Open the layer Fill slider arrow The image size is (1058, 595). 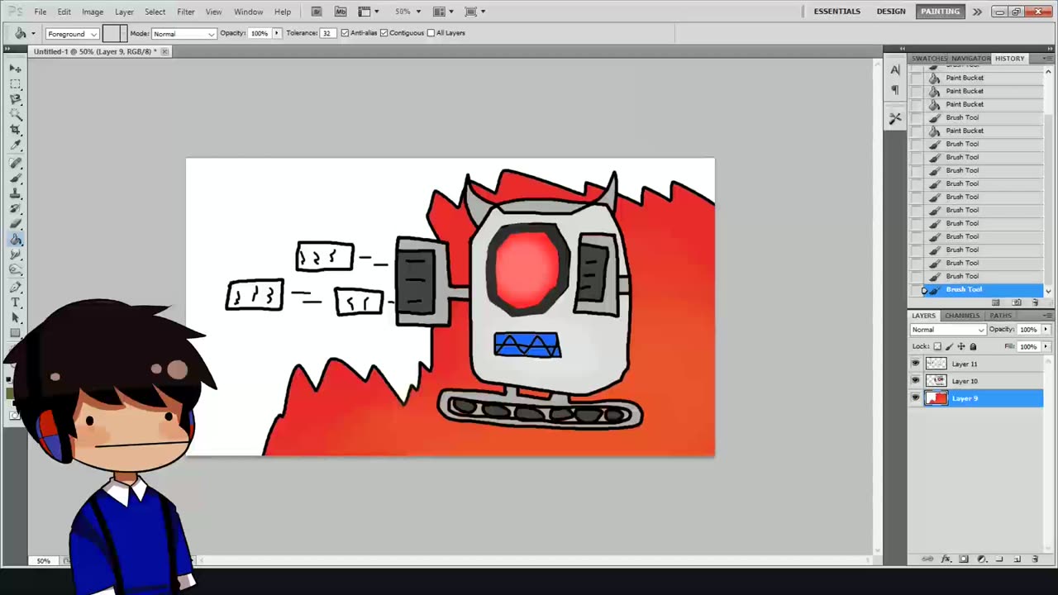1046,346
